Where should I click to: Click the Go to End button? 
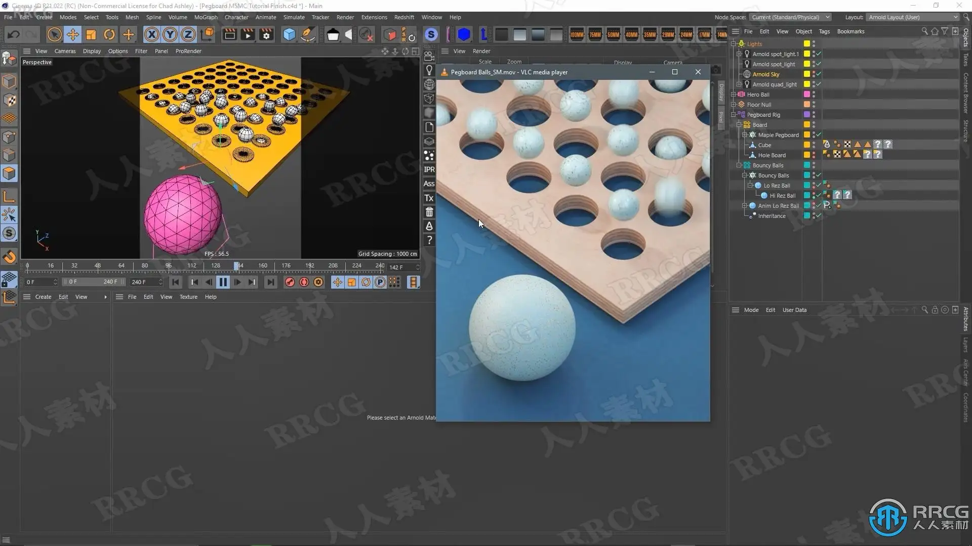tap(270, 282)
